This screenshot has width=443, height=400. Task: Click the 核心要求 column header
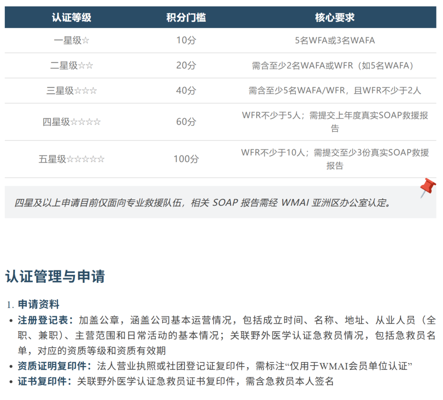335,17
